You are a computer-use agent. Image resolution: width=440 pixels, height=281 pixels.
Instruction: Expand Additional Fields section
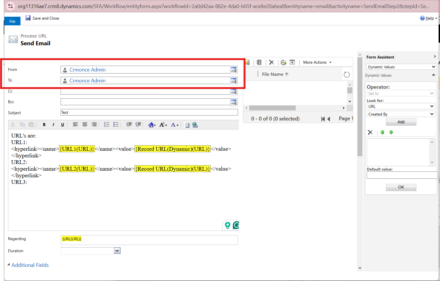tap(28, 265)
